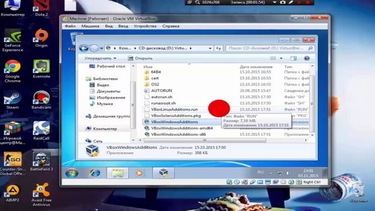Click file list horizontal scrollbar
The height and width of the screenshot is (211, 375).
(204, 140)
